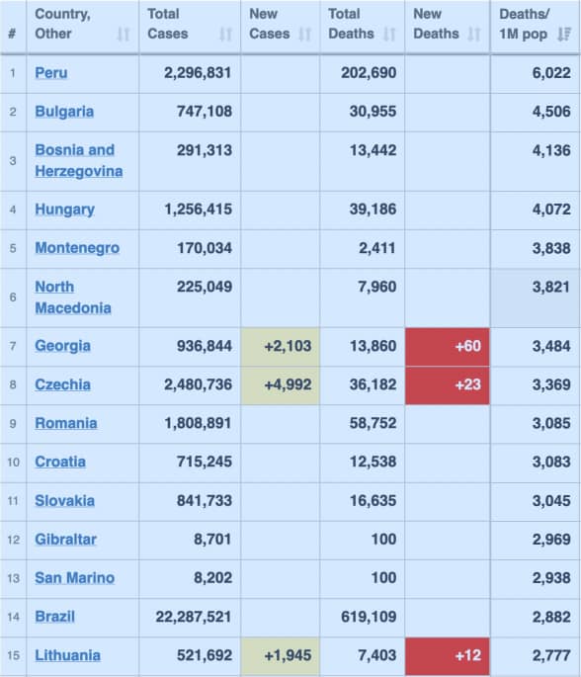The image size is (581, 677).
Task: Select Czechia's +4,992 new cases cell
Action: (x=281, y=385)
